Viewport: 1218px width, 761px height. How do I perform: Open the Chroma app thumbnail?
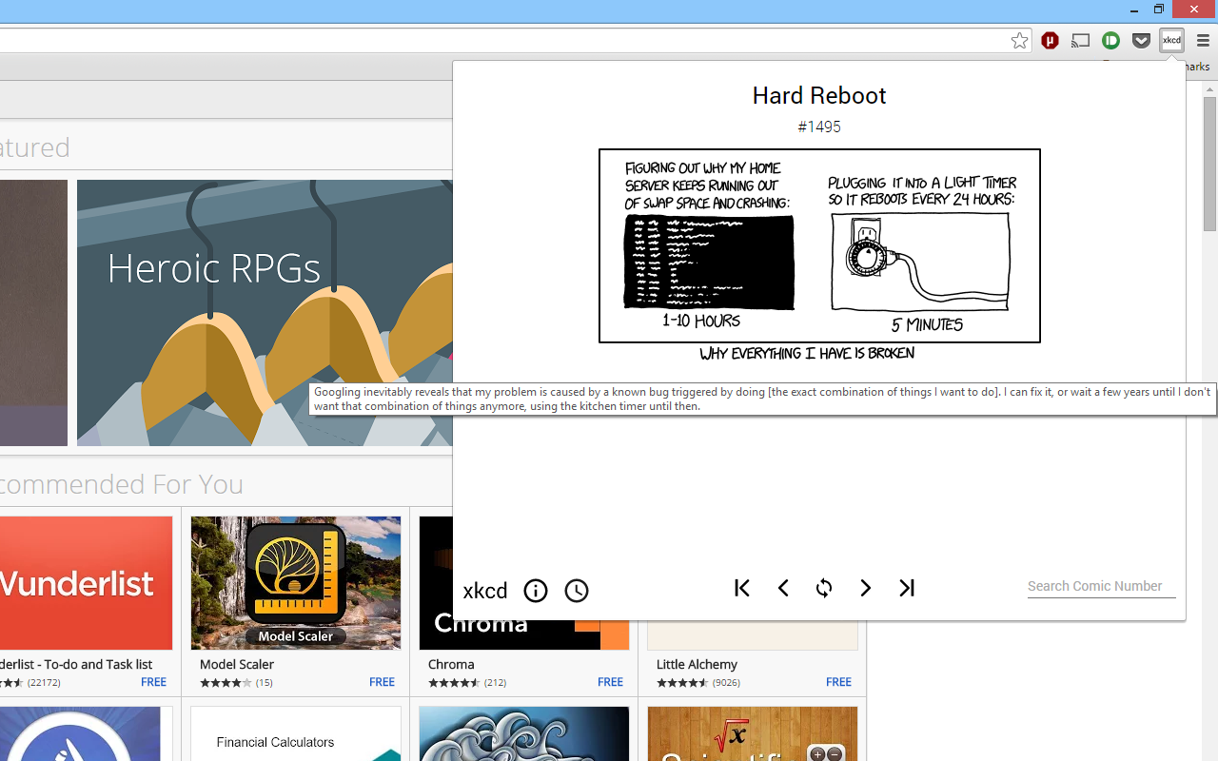[x=524, y=634]
